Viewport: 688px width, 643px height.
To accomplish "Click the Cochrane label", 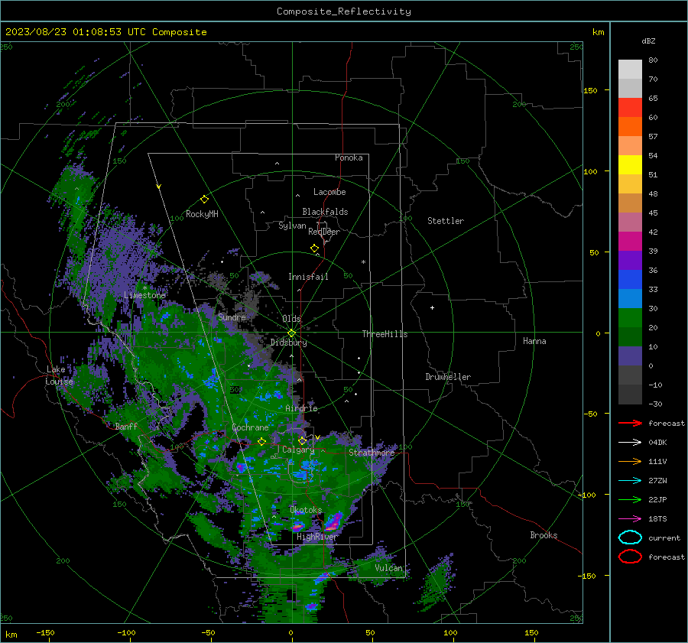I will 250,427.
